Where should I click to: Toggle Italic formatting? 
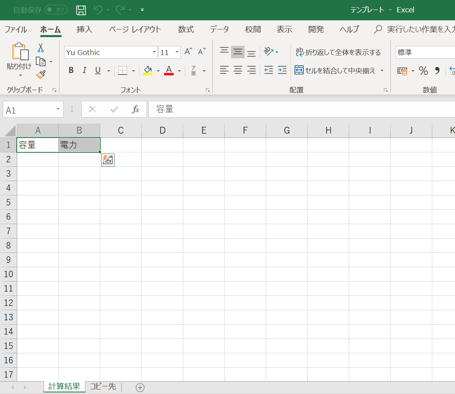tap(85, 71)
